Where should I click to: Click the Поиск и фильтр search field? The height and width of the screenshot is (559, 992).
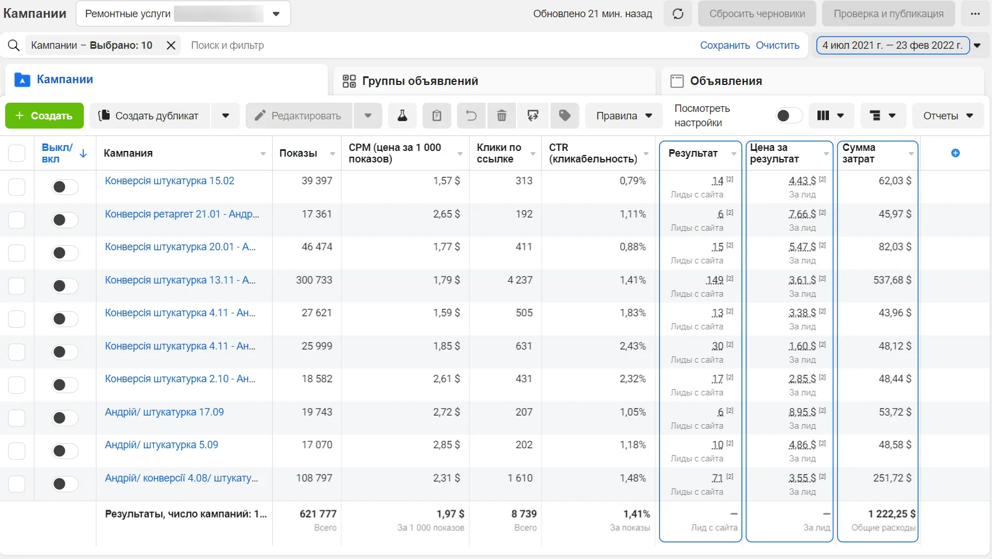click(x=227, y=45)
